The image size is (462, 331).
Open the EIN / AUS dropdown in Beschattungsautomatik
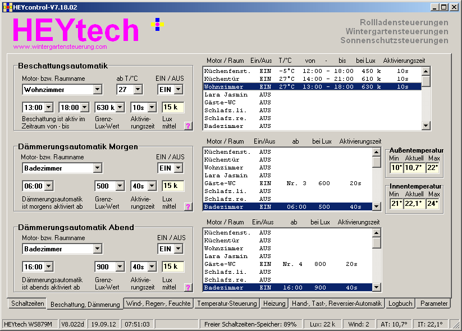(x=179, y=90)
